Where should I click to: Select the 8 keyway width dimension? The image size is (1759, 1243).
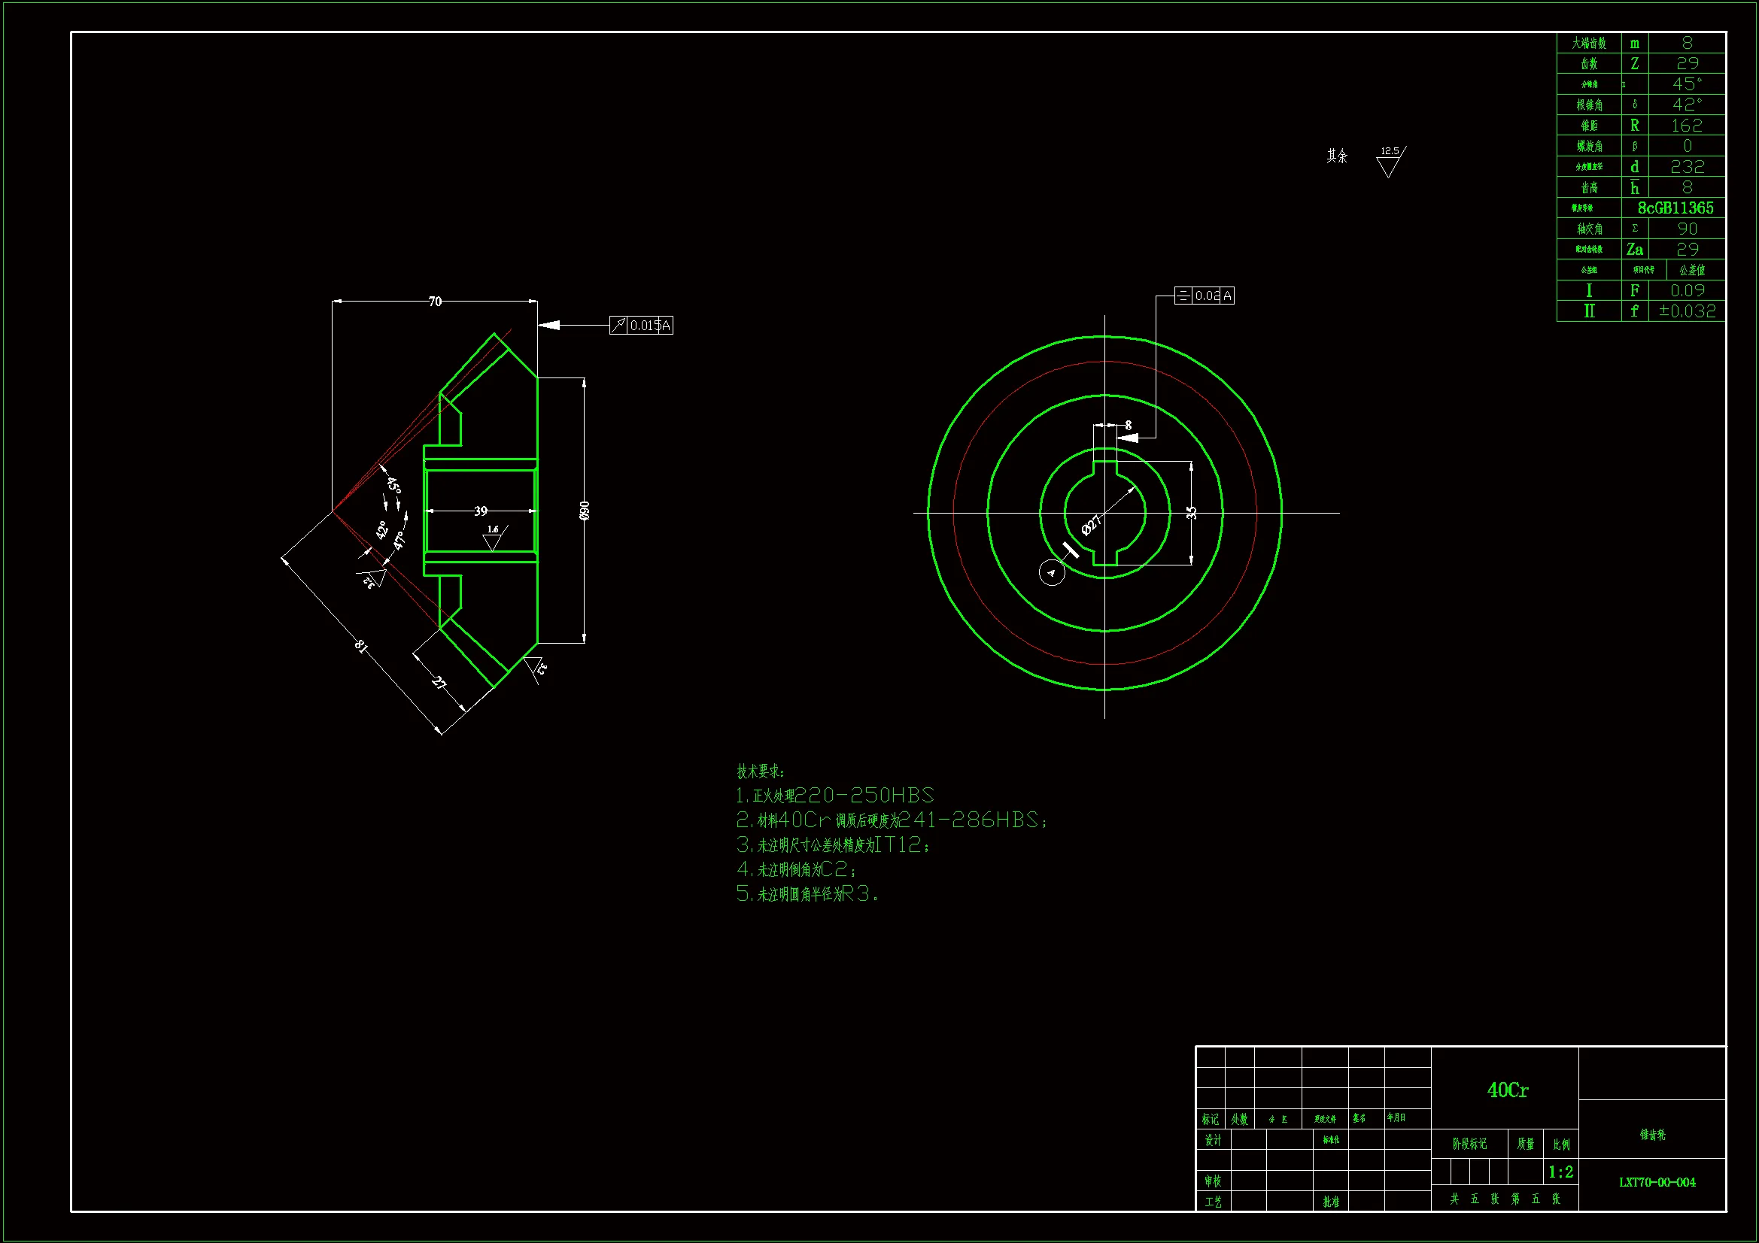[x=1128, y=425]
